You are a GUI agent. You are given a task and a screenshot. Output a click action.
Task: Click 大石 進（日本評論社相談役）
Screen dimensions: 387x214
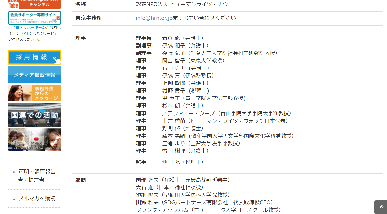point(170,187)
